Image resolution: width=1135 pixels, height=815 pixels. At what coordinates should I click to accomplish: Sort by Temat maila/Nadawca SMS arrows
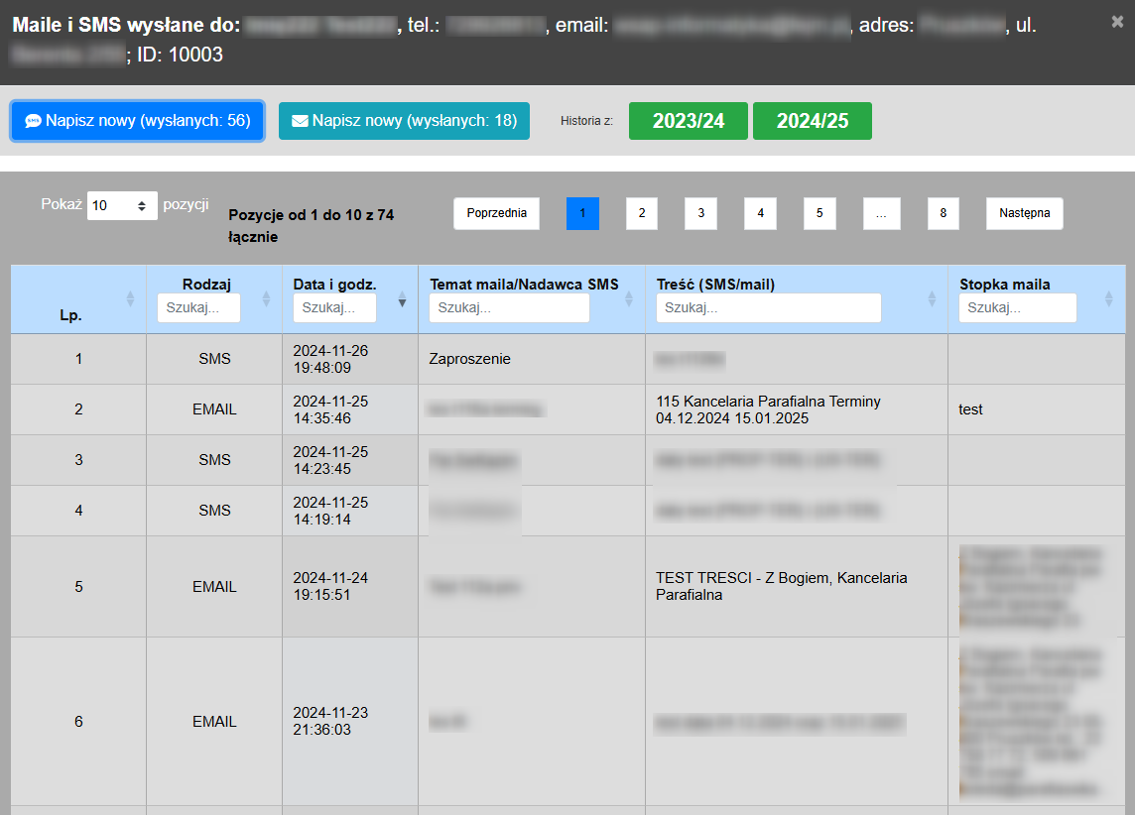point(629,298)
